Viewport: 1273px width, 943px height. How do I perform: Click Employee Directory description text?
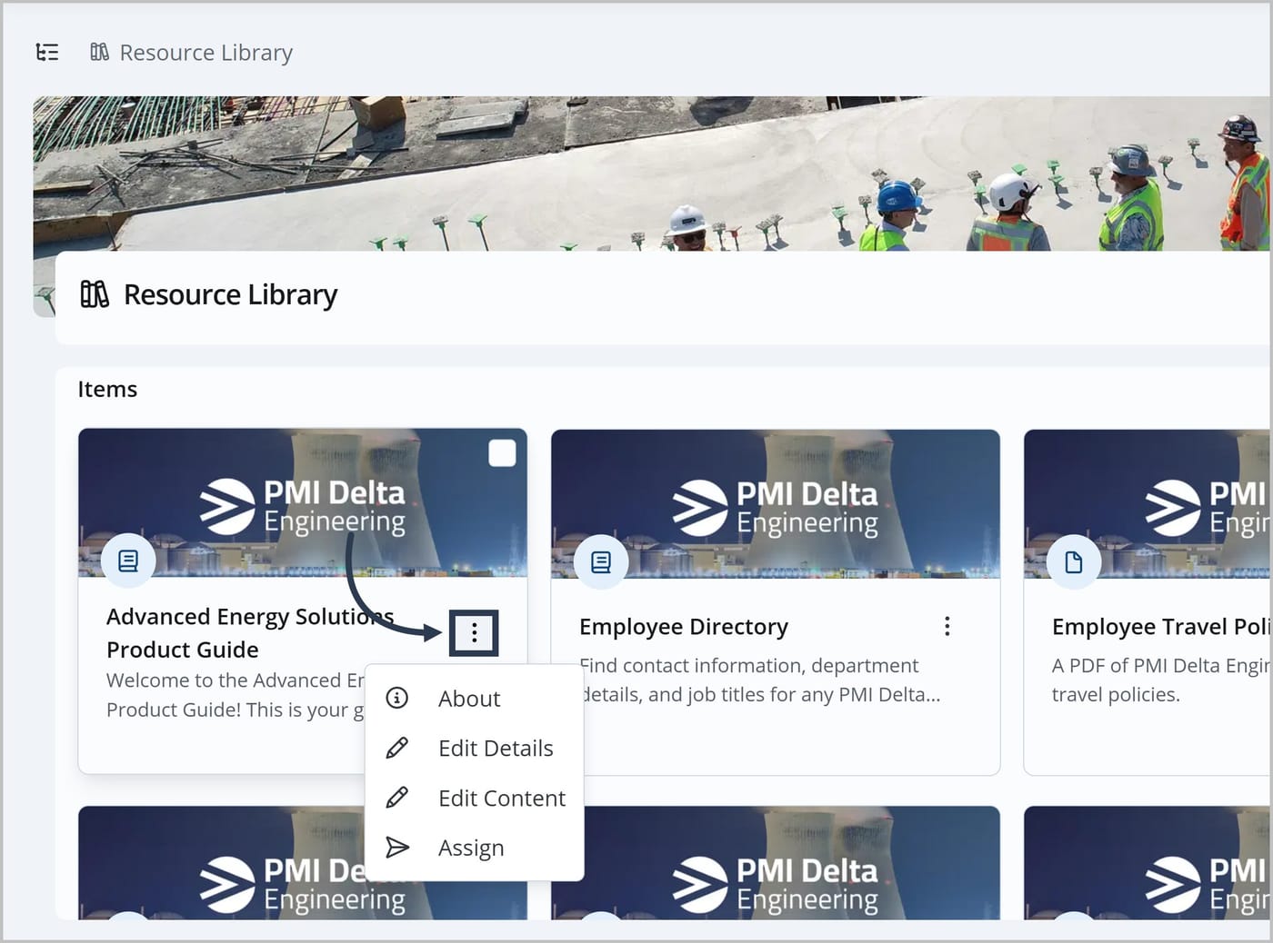[760, 680]
